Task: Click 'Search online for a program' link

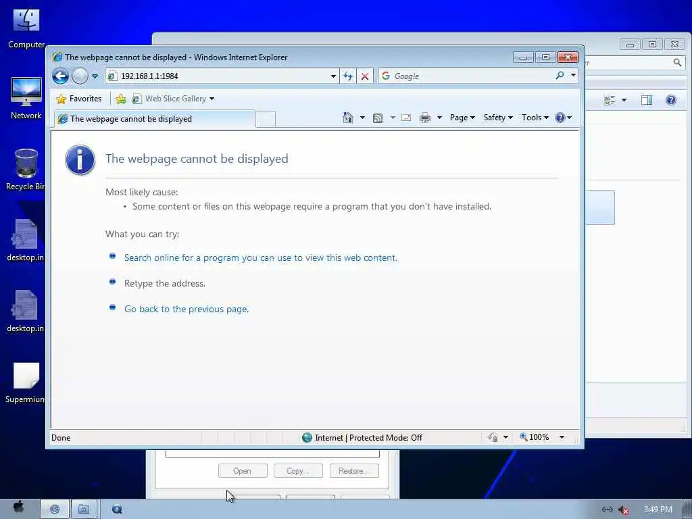Action: click(x=260, y=257)
